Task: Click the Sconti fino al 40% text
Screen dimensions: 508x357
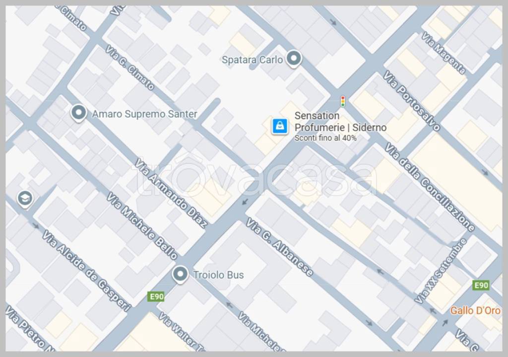Action: click(x=325, y=138)
